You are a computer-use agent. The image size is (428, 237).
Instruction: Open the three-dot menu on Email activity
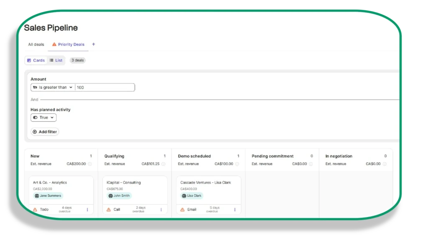pos(235,210)
